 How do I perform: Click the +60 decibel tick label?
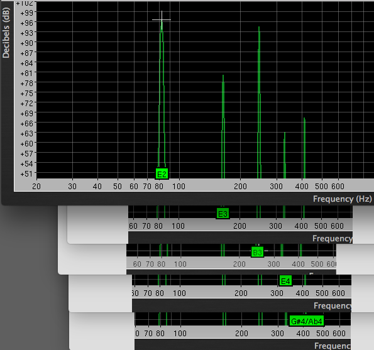point(26,143)
